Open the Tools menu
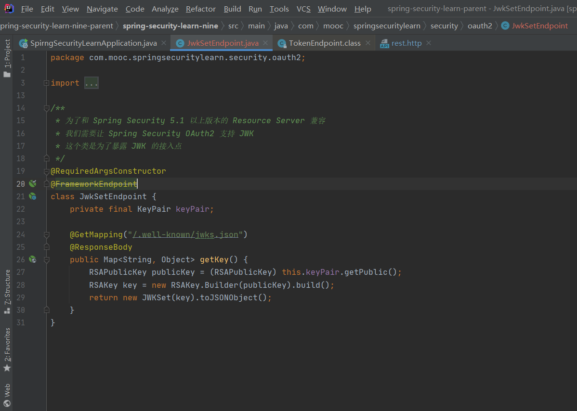The width and height of the screenshot is (577, 411). coord(279,9)
